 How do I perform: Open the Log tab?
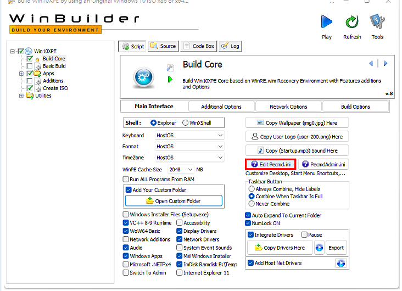click(230, 47)
